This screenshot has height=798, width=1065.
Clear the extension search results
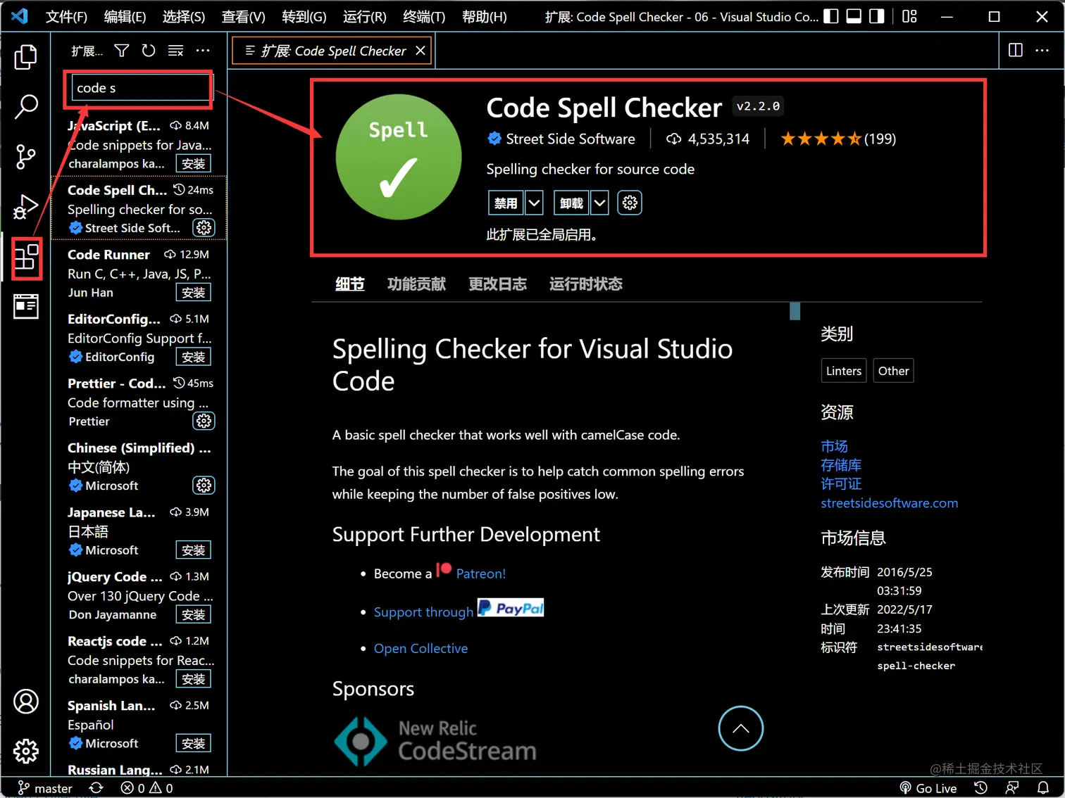click(175, 50)
